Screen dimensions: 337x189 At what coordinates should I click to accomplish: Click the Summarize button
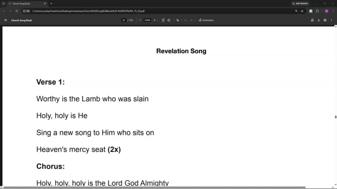click(206, 20)
